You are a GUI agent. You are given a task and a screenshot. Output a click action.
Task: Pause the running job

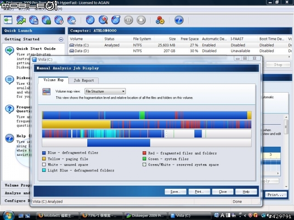click(129, 20)
